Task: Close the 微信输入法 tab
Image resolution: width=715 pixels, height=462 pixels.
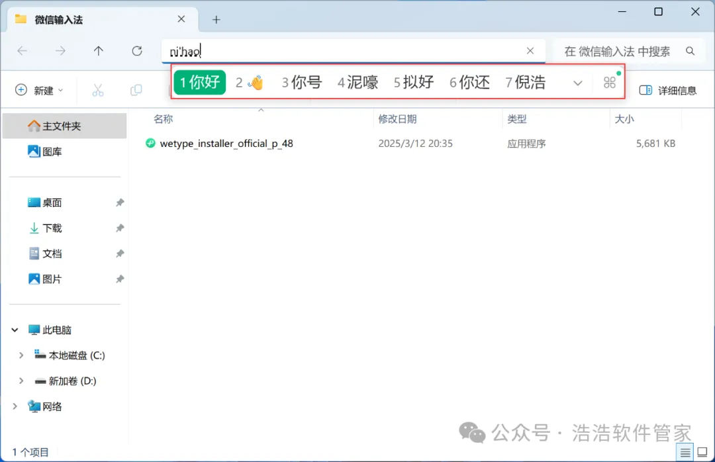Action: click(181, 19)
